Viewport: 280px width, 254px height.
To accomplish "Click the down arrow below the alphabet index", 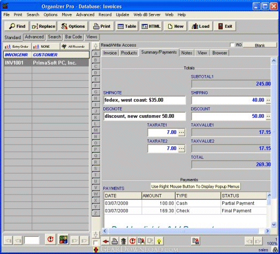I will [96, 235].
